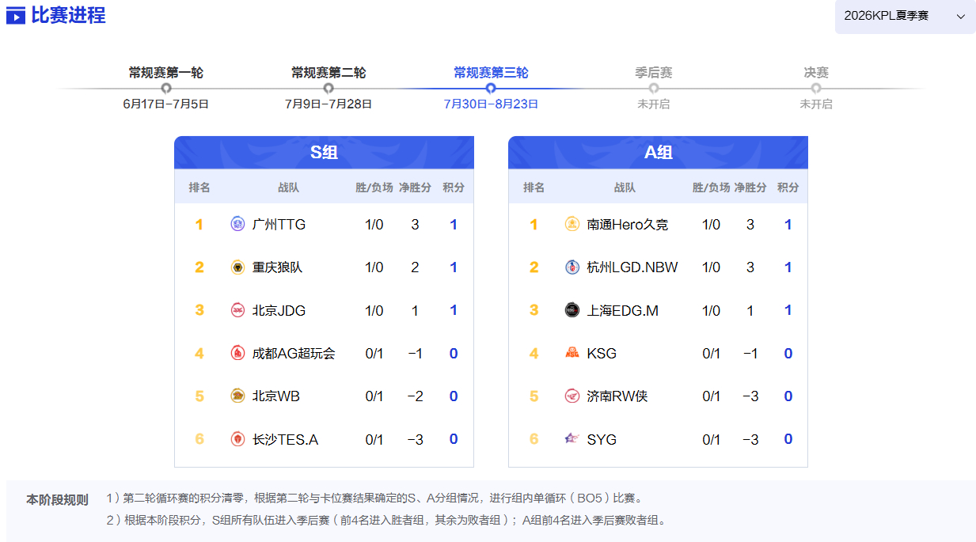Open the 长沙TES.A team name
976x542 pixels.
[285, 439]
